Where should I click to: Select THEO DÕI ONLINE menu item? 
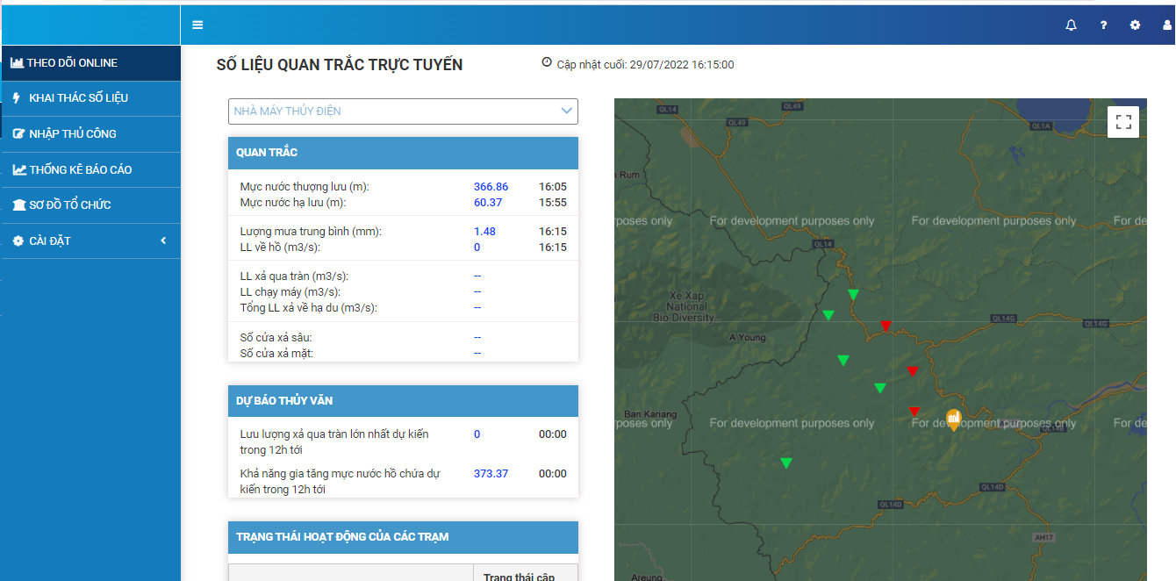click(72, 63)
